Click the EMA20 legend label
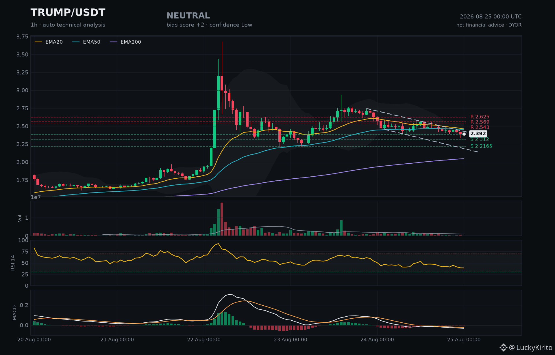Screen dimensions: 555x355 [54, 42]
